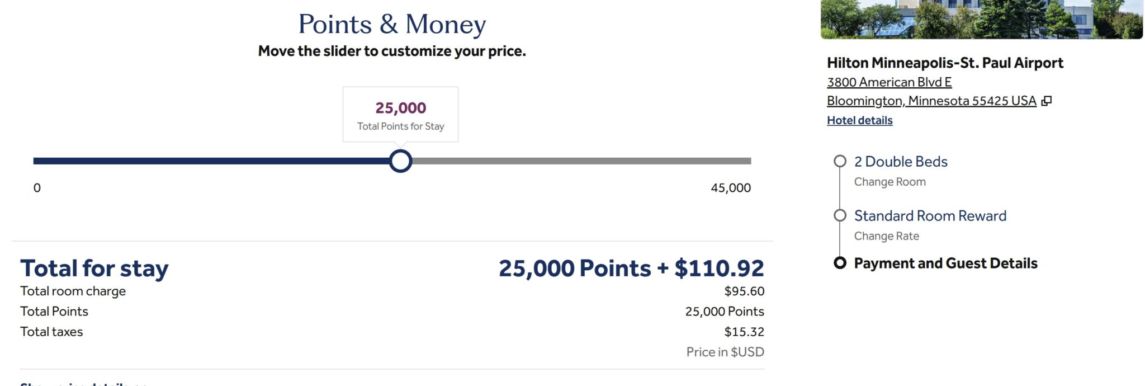The image size is (1145, 386).
Task: Click the round points slider handle
Action: (400, 161)
